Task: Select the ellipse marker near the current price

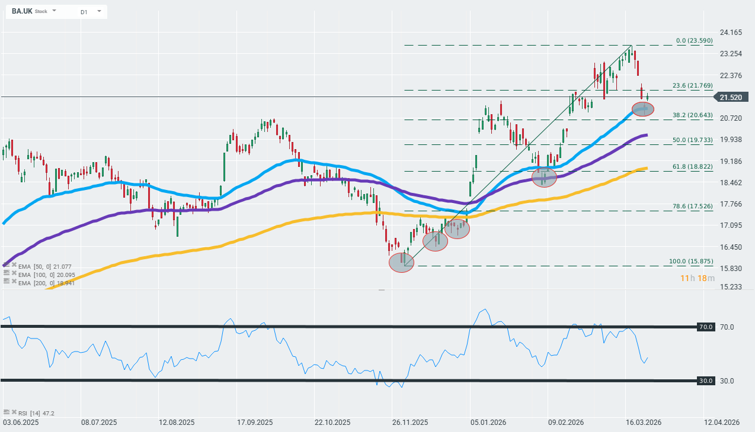Action: (642, 108)
